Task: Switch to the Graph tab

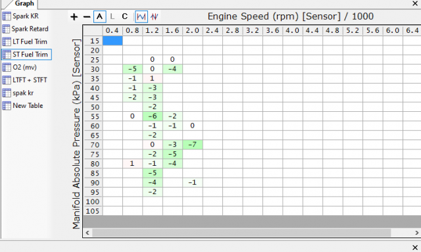Action: (24, 4)
